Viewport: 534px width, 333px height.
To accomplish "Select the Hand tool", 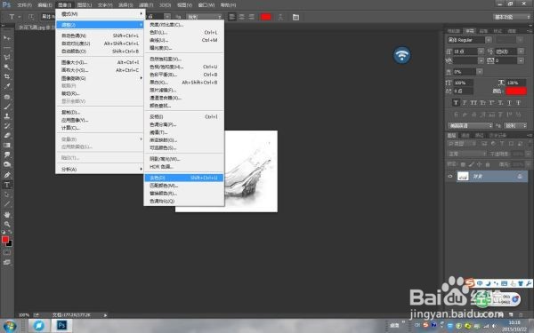I will click(x=7, y=214).
